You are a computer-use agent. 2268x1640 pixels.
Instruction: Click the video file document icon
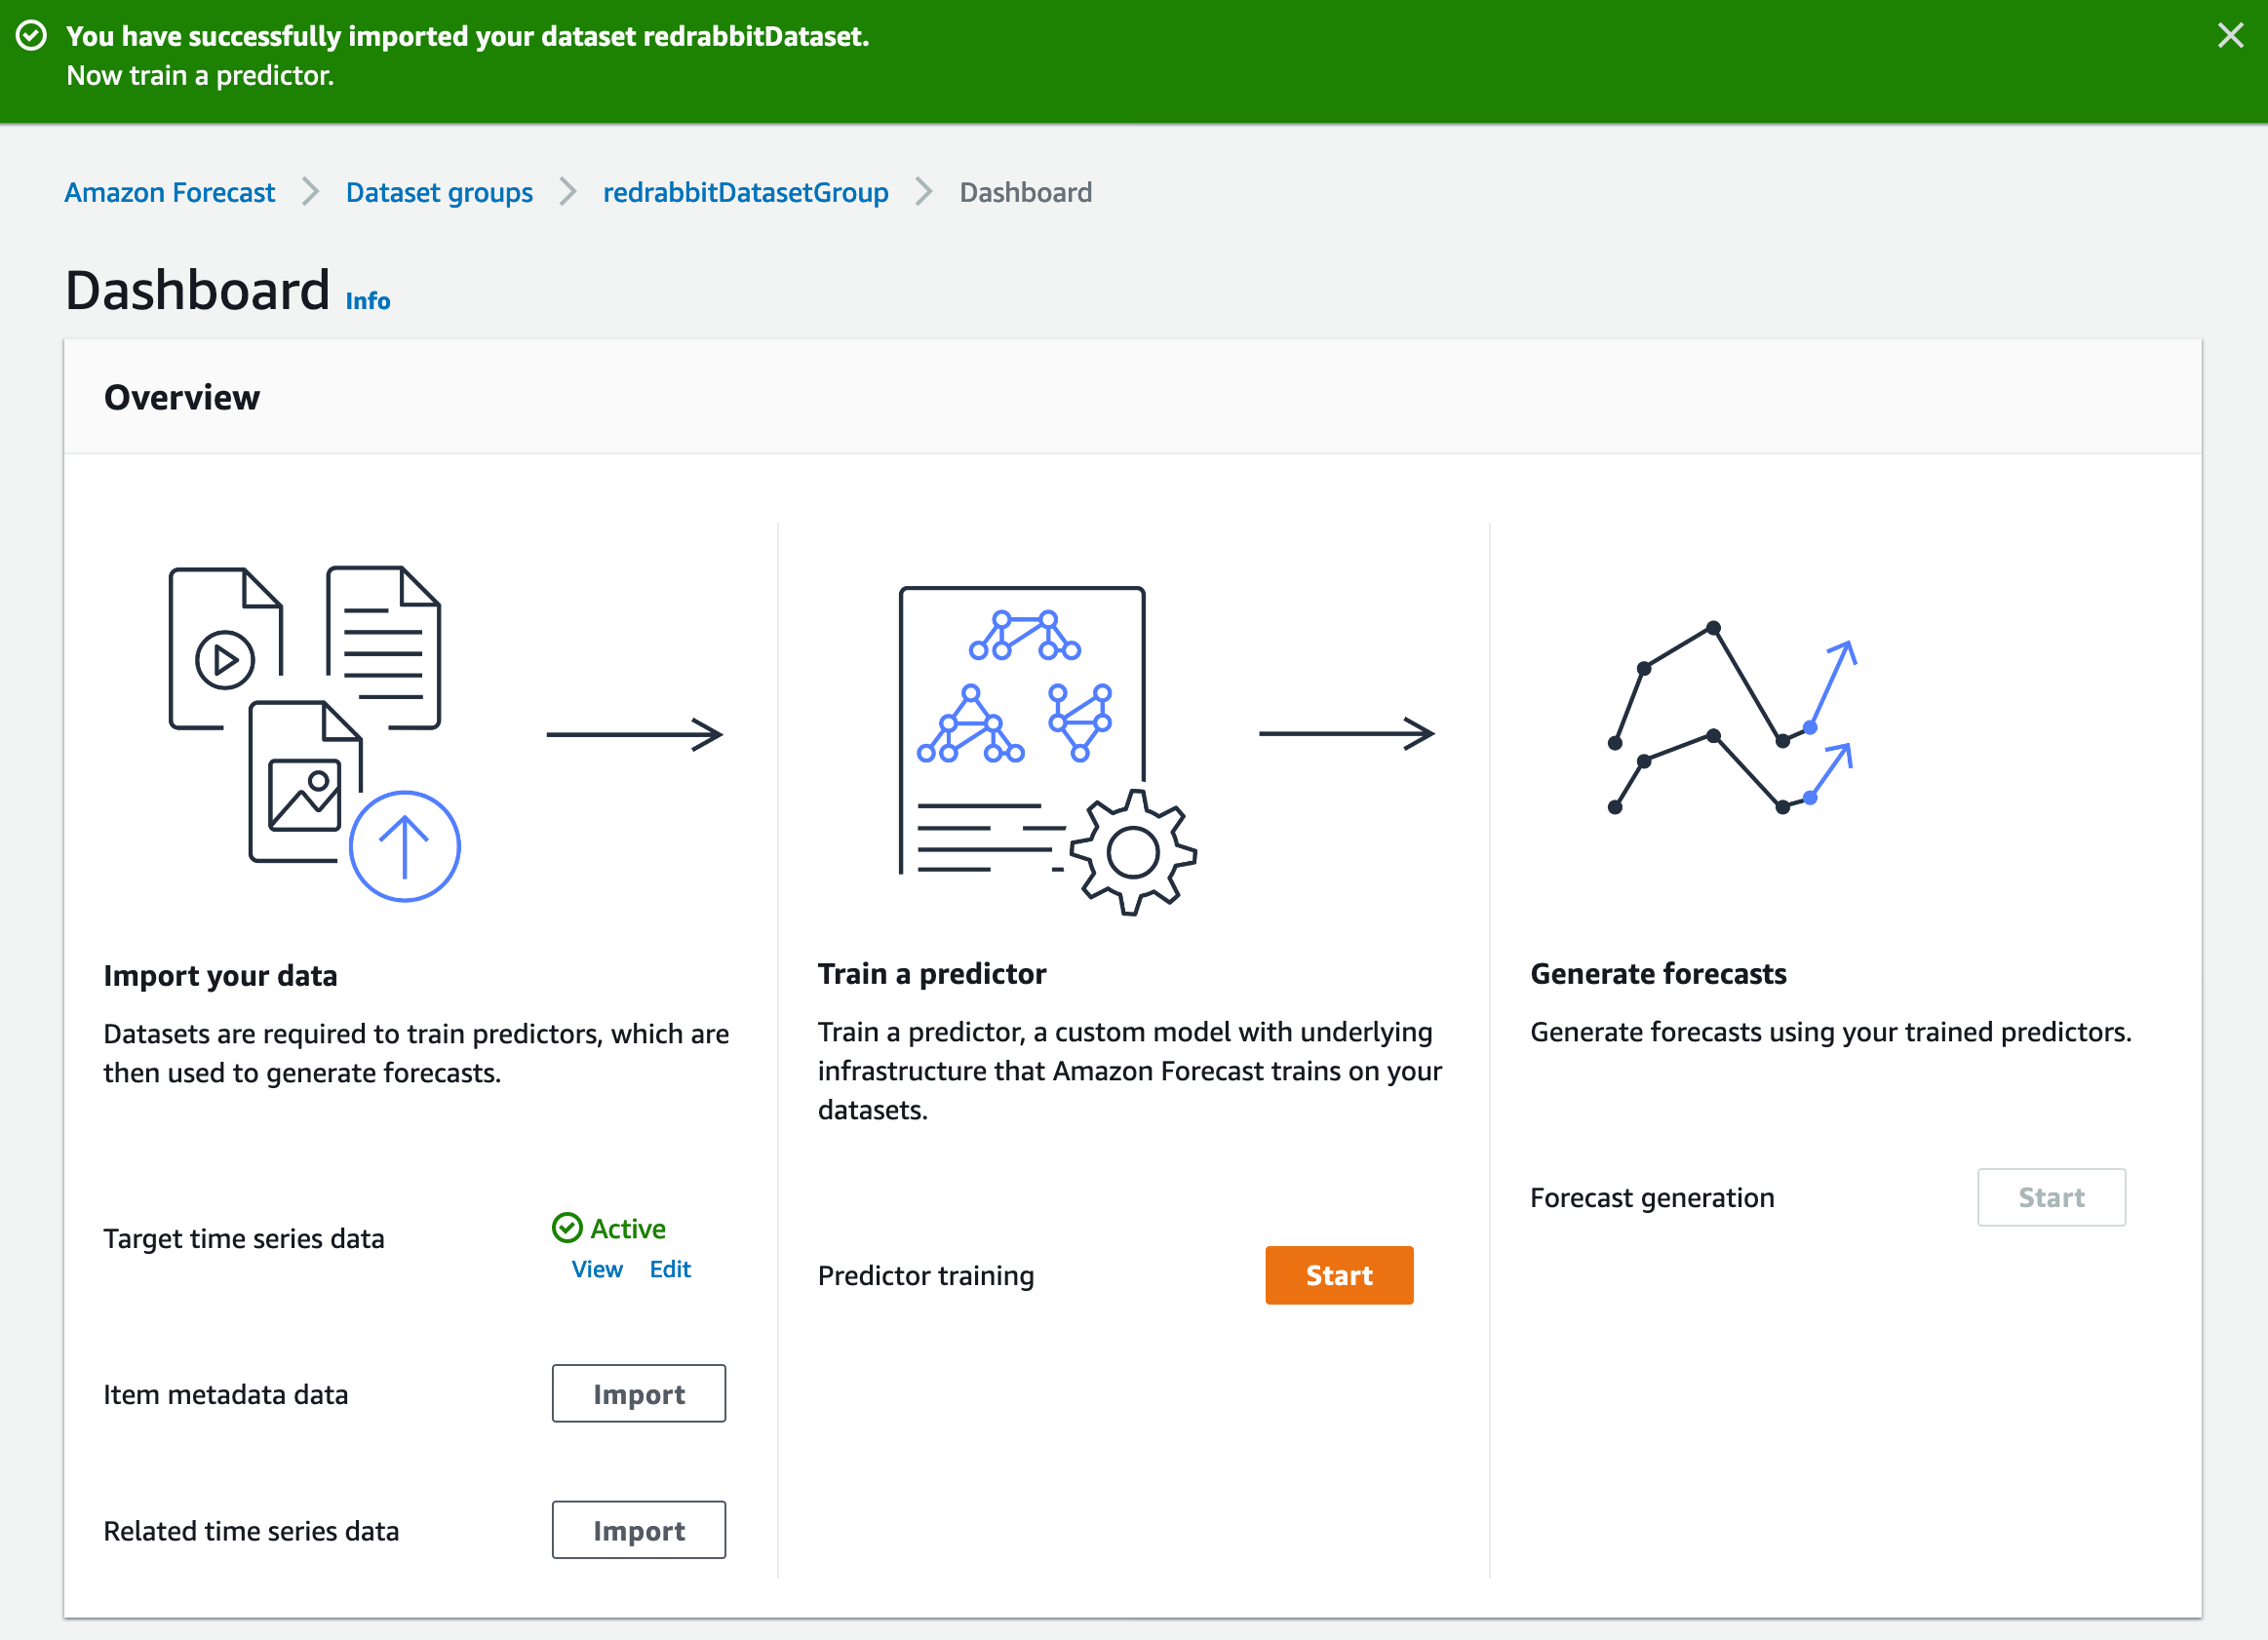pyautogui.click(x=225, y=648)
